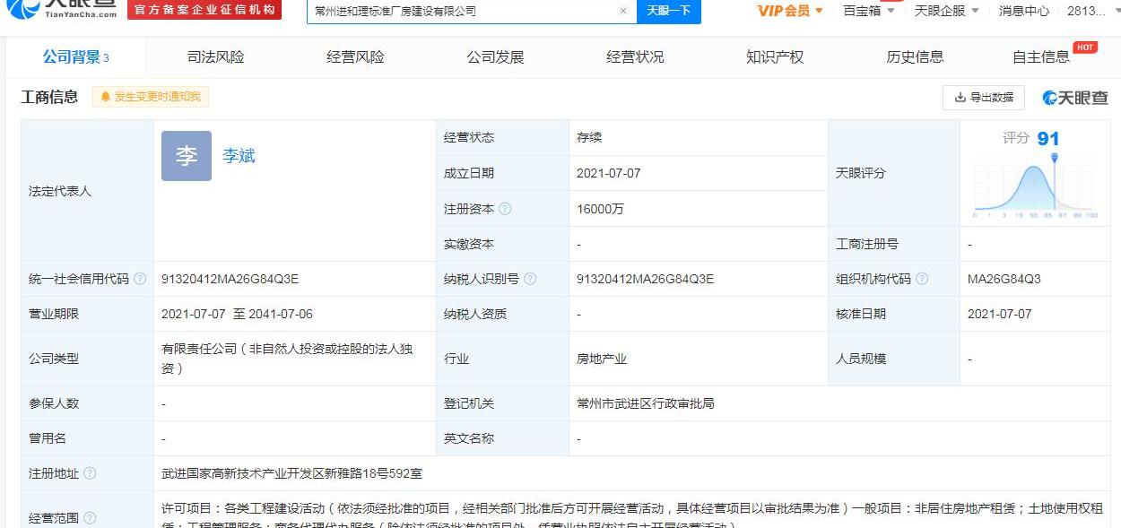Click the 评分 91 score chart

(1036, 176)
